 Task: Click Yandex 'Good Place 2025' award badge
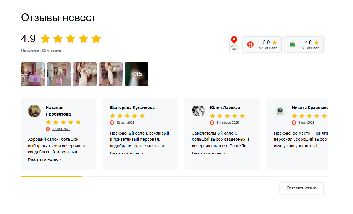[234, 45]
